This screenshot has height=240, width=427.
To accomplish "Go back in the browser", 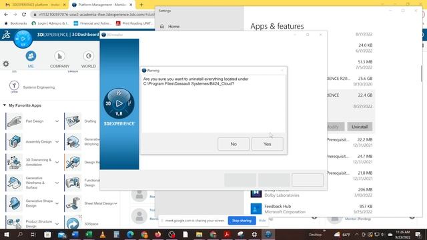I will click(x=6, y=15).
